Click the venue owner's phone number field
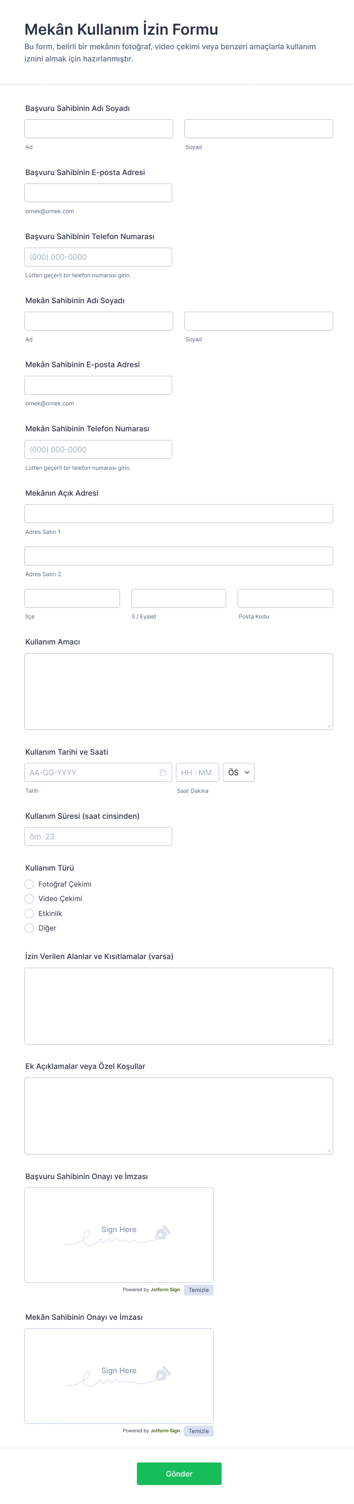 click(x=98, y=449)
